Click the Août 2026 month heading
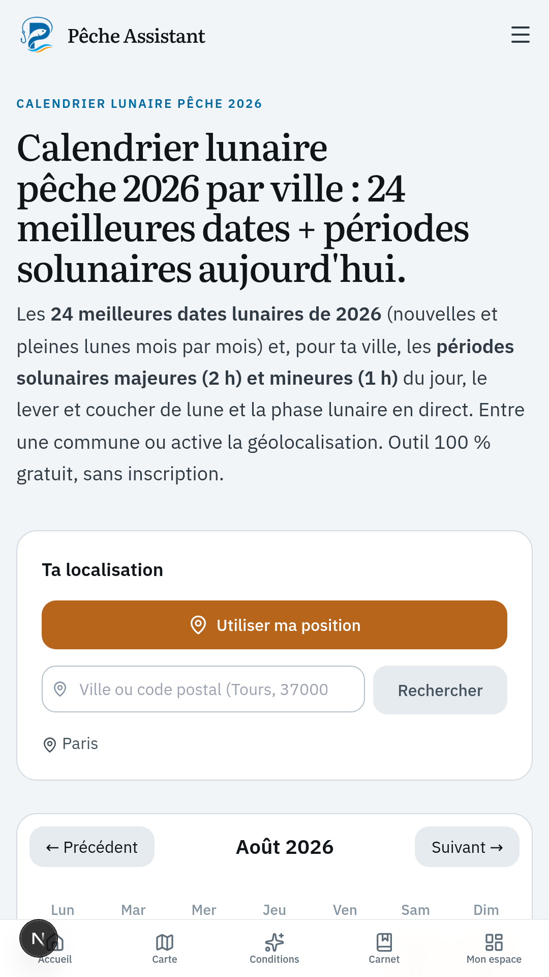The height and width of the screenshot is (977, 549). click(x=285, y=847)
